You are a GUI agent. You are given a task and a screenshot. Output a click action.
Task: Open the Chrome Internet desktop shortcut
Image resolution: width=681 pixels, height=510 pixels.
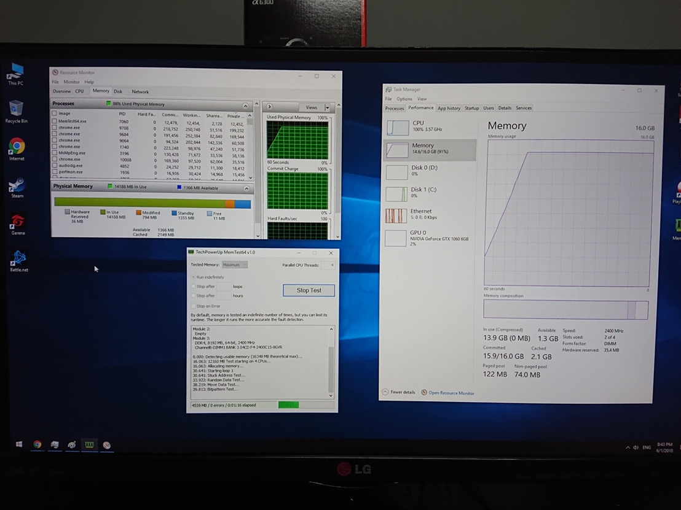click(17, 149)
